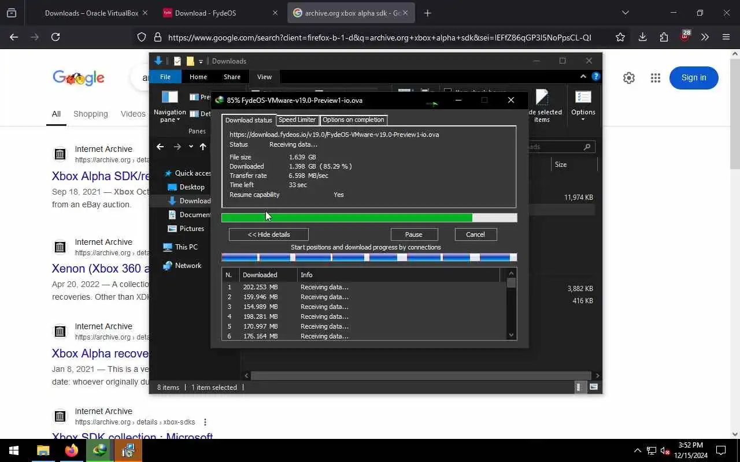Open the File tab in Explorer
The image size is (740, 462).
pyautogui.click(x=165, y=77)
